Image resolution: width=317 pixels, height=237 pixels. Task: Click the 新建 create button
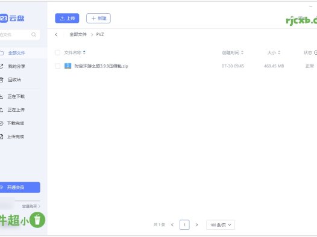click(98, 19)
